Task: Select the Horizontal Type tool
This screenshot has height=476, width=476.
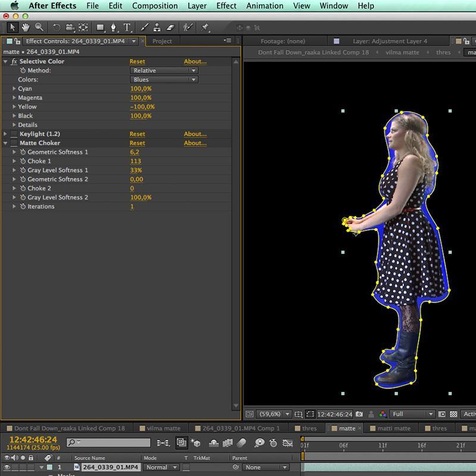Action: [x=127, y=27]
